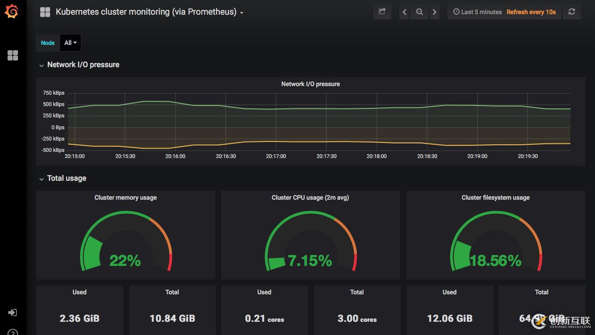The image size is (595, 335).
Task: Zoom out the time range
Action: [x=419, y=12]
